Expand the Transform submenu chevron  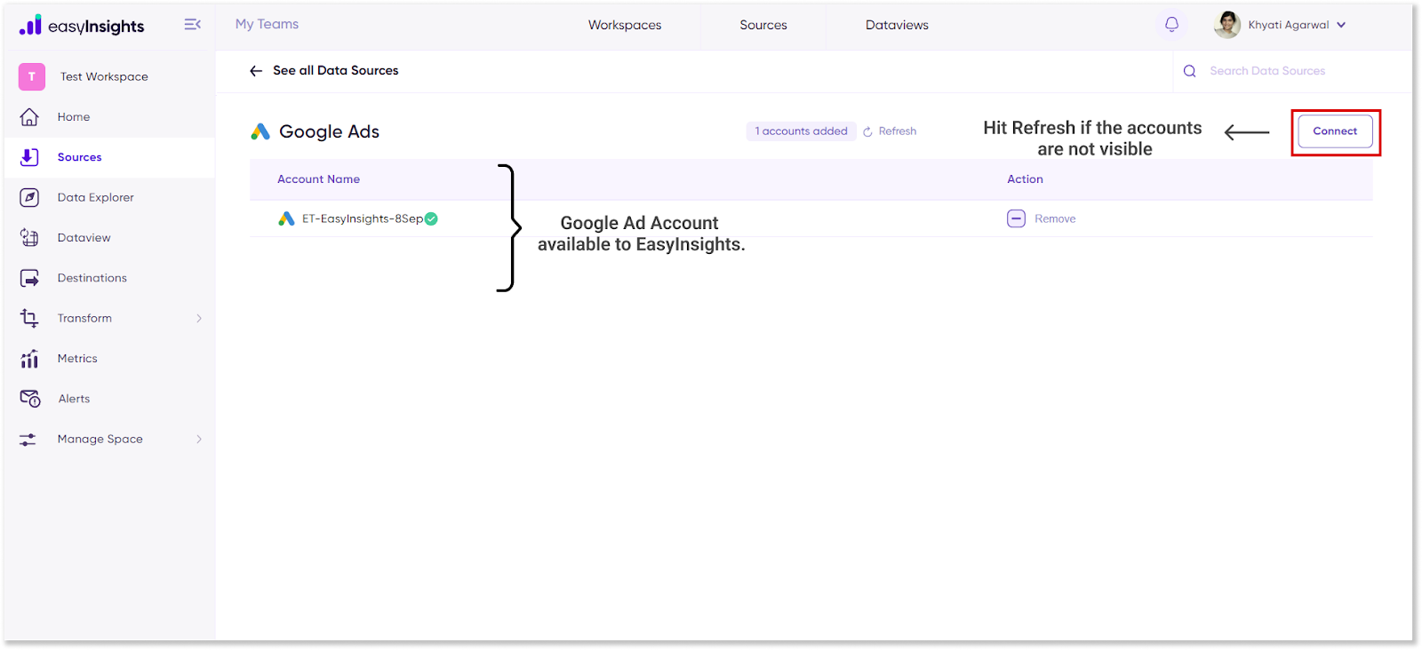199,318
